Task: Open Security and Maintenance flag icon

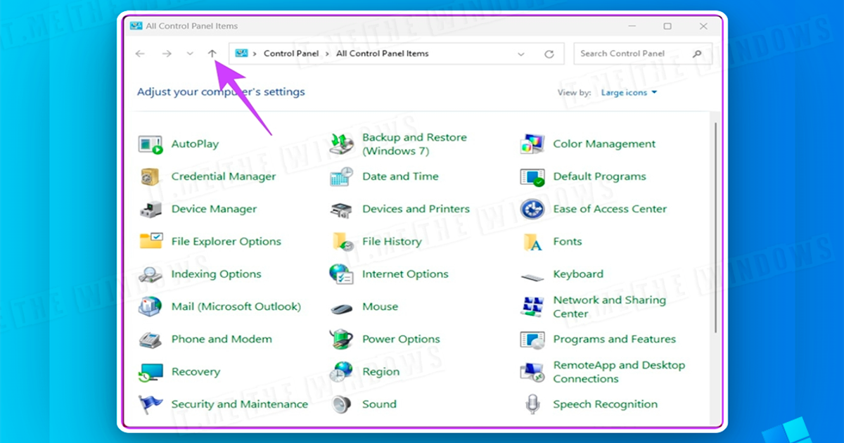Action: pyautogui.click(x=151, y=404)
